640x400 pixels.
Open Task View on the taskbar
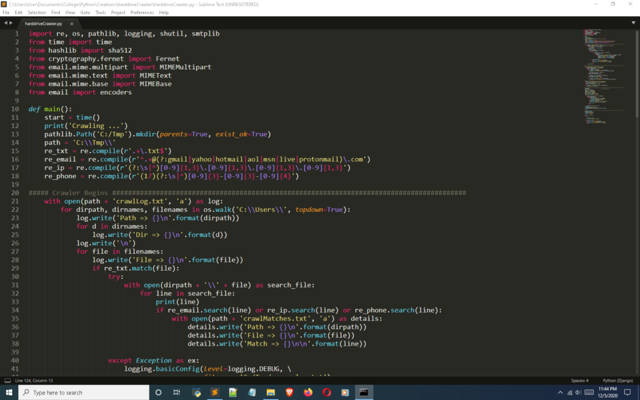[177, 392]
